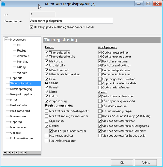Uncheck Timeregistrering uke checkbox
The width and height of the screenshot is (163, 167).
[47, 57]
